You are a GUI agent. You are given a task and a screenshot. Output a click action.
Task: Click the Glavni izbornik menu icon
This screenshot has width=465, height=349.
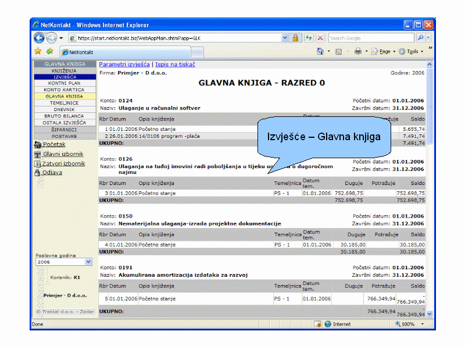38,155
